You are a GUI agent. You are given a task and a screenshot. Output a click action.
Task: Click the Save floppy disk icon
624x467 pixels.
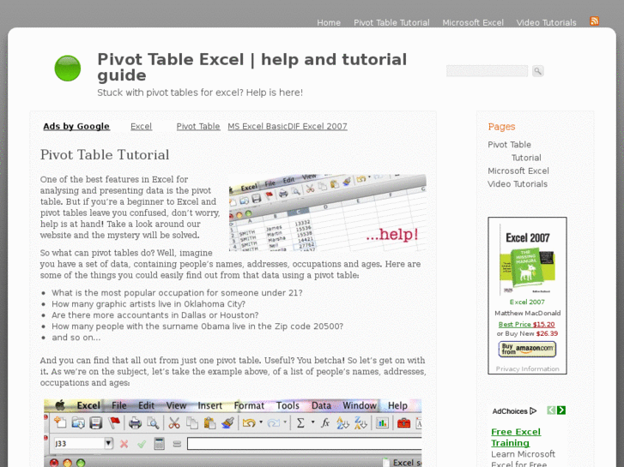pyautogui.click(x=96, y=423)
